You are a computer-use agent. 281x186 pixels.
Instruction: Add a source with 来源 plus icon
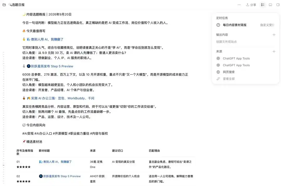[x=274, y=52]
